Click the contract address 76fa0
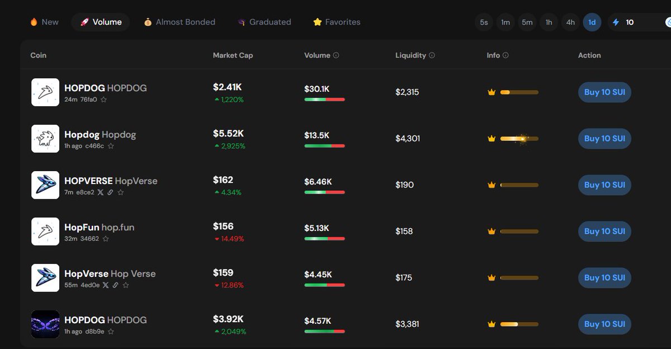Image resolution: width=671 pixels, height=349 pixels. [x=88, y=100]
